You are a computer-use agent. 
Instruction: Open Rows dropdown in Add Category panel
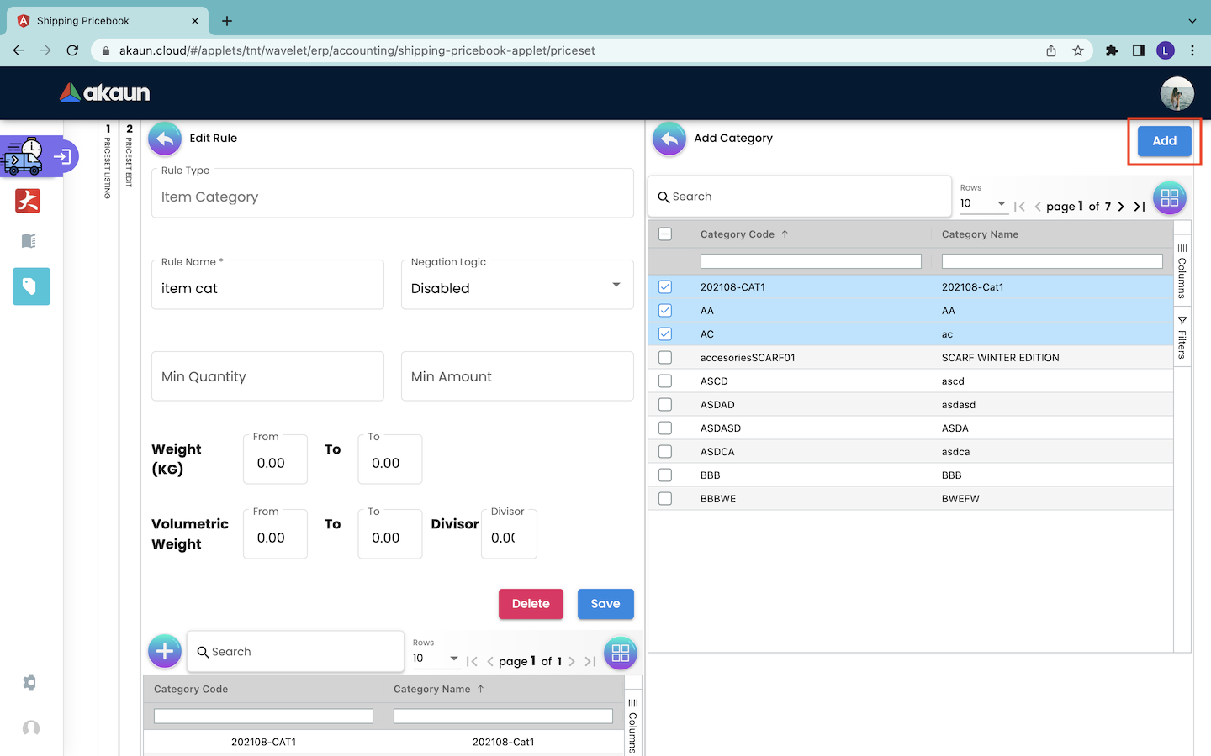pyautogui.click(x=983, y=203)
